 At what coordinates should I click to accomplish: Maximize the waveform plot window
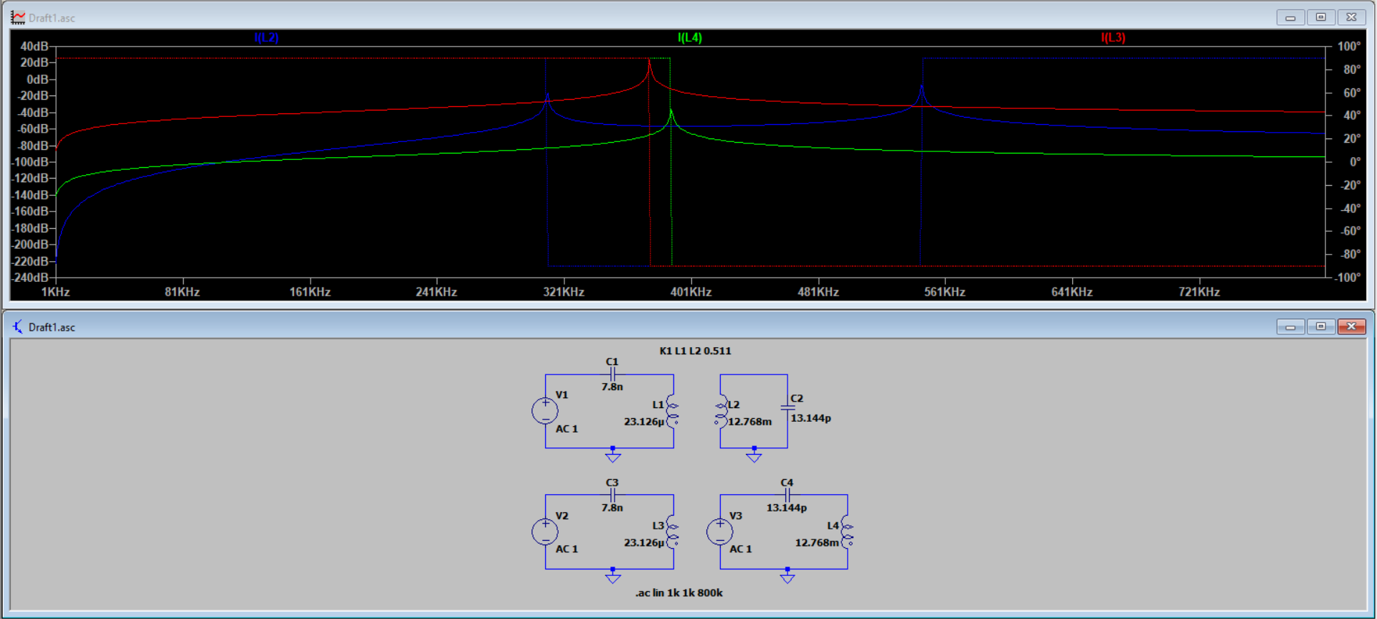point(1321,17)
